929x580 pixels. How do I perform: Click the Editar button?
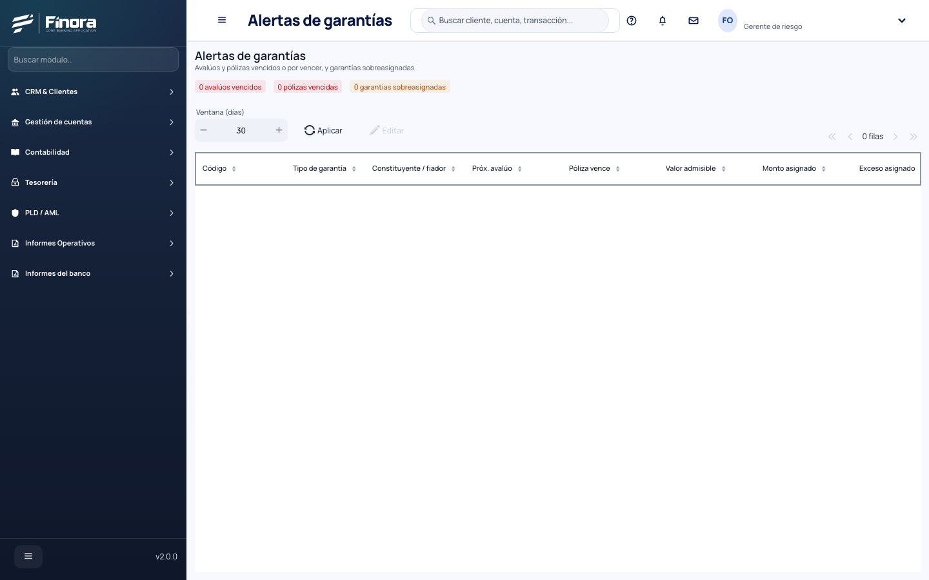coord(386,130)
